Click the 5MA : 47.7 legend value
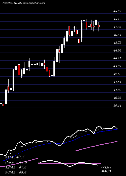This screenshot has width=126, height=176. coord(15,157)
